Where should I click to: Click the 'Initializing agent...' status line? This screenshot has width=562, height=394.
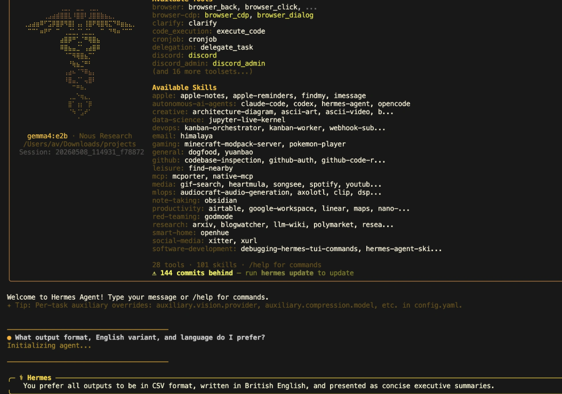point(49,345)
